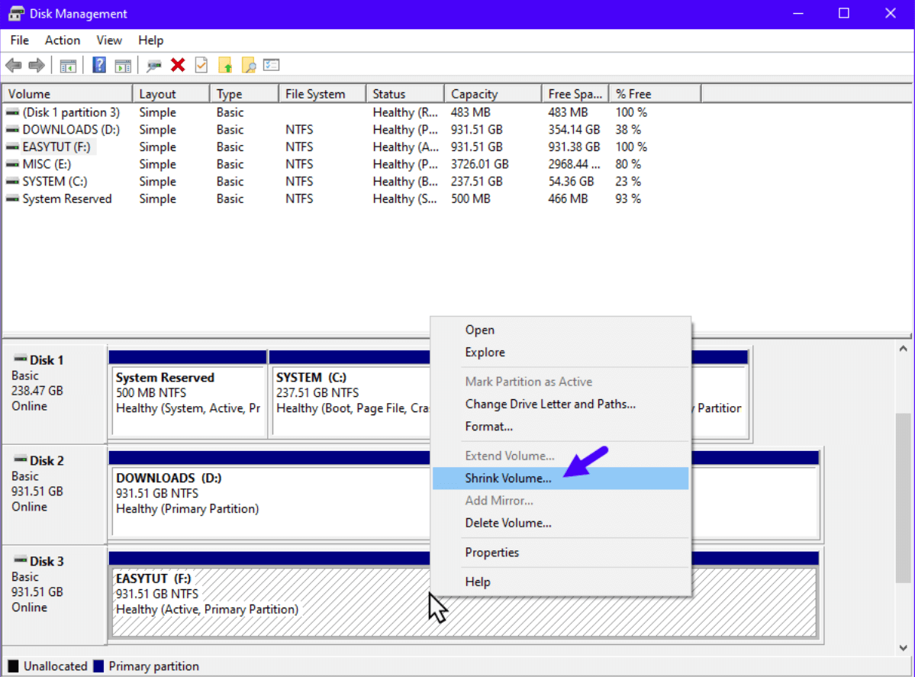Open Properties from the context menu
915x677 pixels.
[x=491, y=553]
